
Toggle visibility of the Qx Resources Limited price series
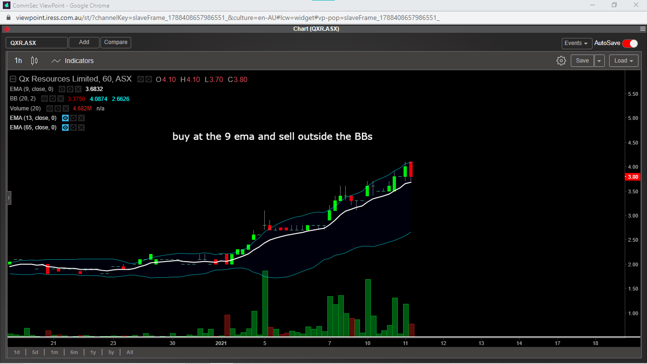point(141,79)
